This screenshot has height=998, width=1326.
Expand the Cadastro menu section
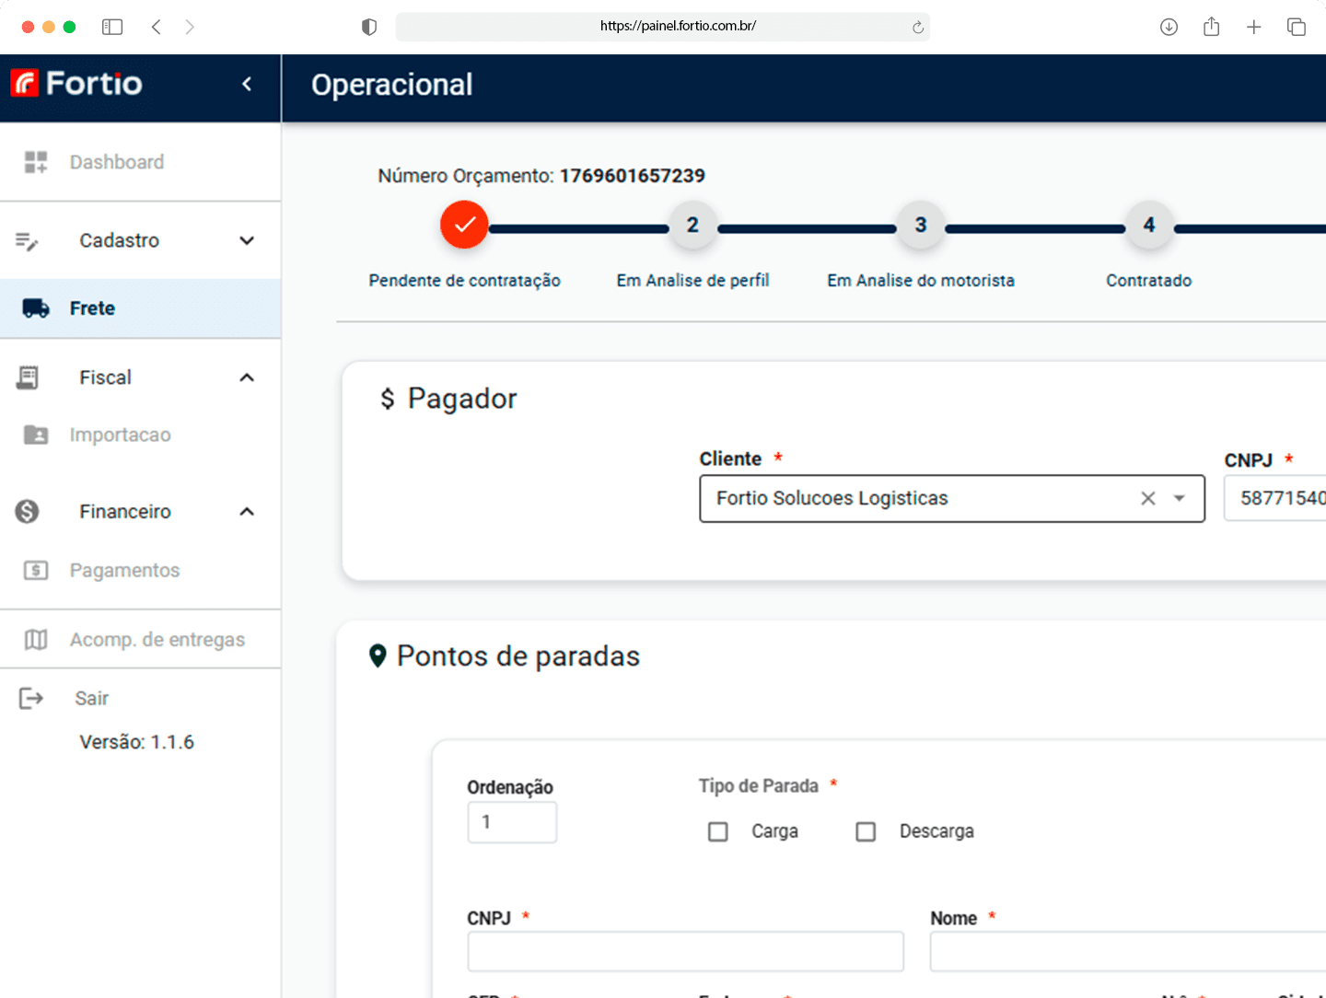[247, 240]
